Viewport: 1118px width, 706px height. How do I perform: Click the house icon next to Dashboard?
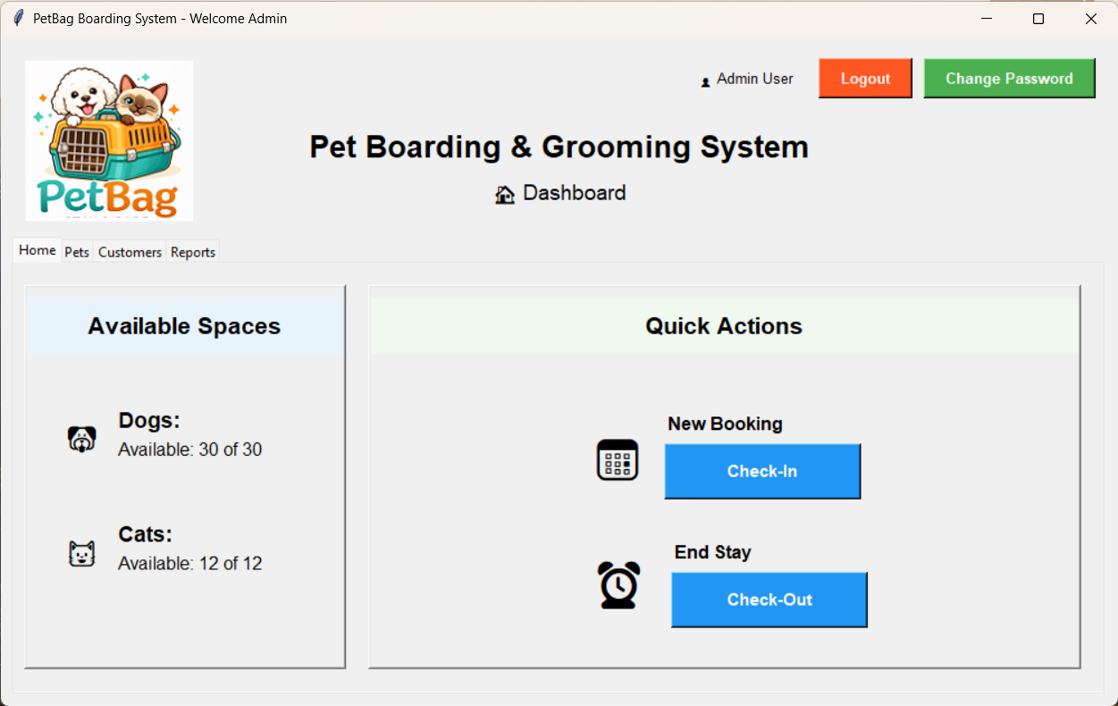[504, 193]
